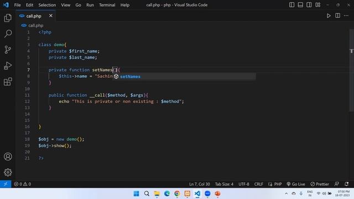Close the call.php tab
Viewport: 354px width, 199px height.
pos(51,15)
